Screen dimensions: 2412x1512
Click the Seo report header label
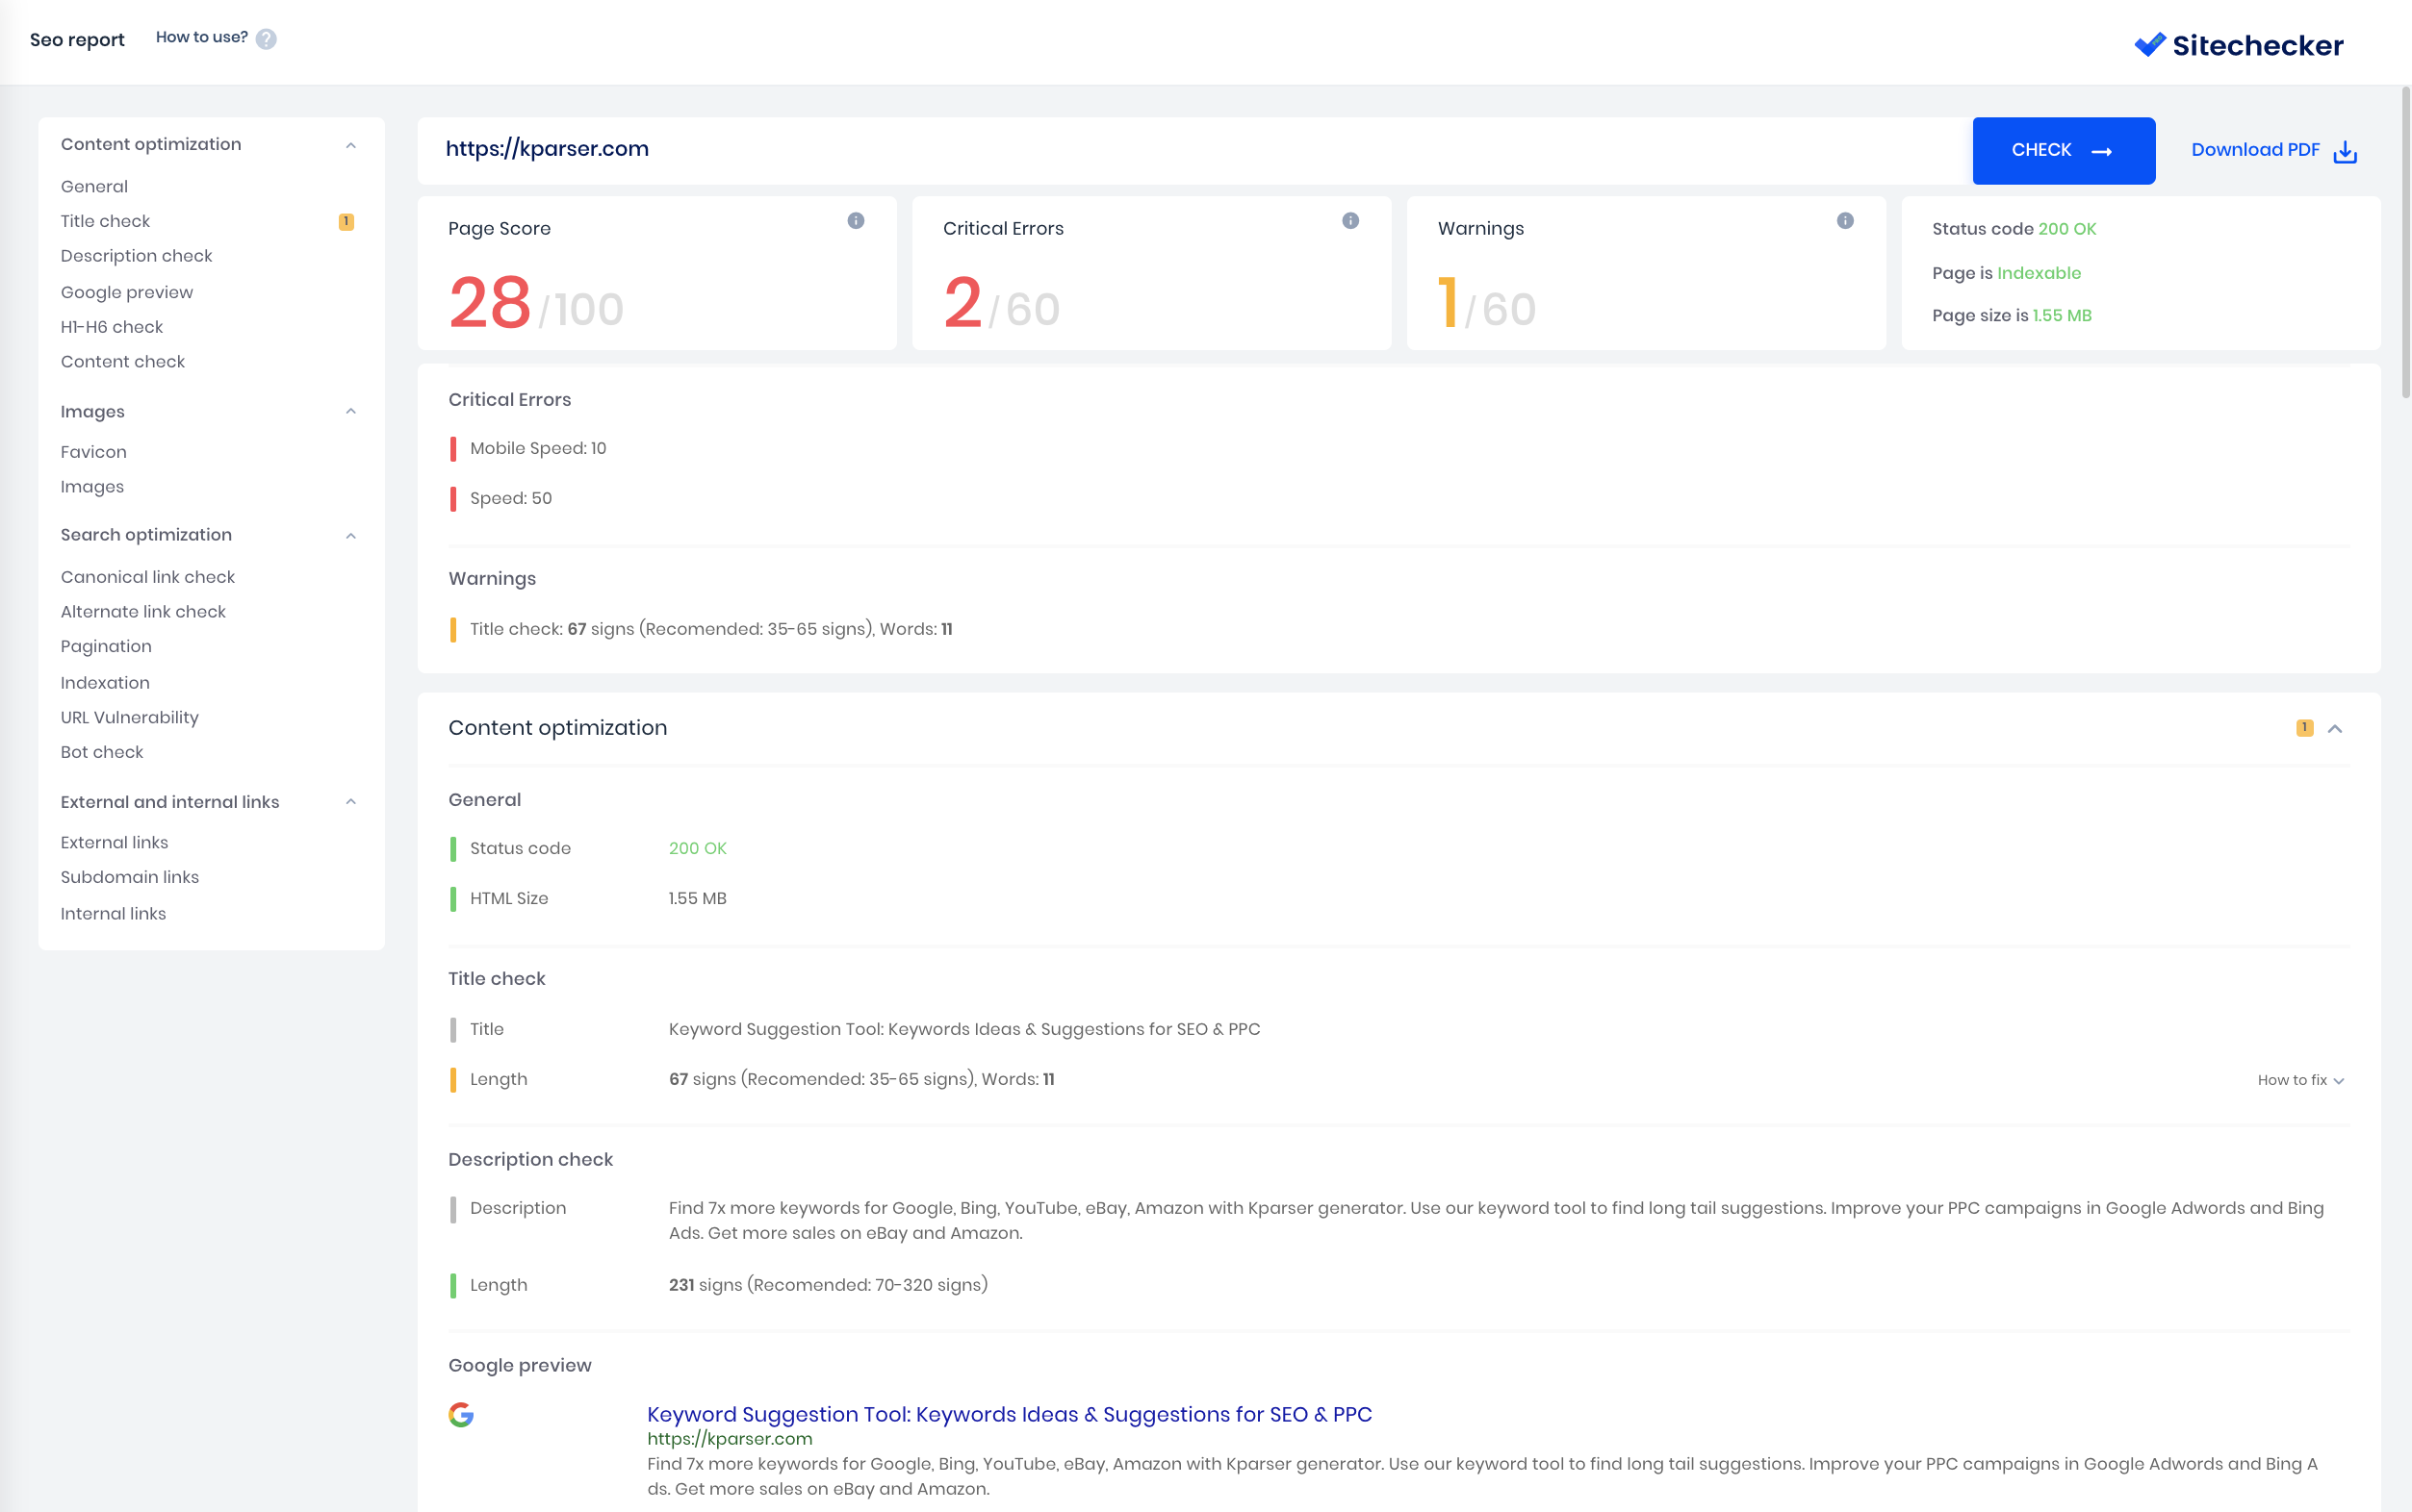[77, 40]
